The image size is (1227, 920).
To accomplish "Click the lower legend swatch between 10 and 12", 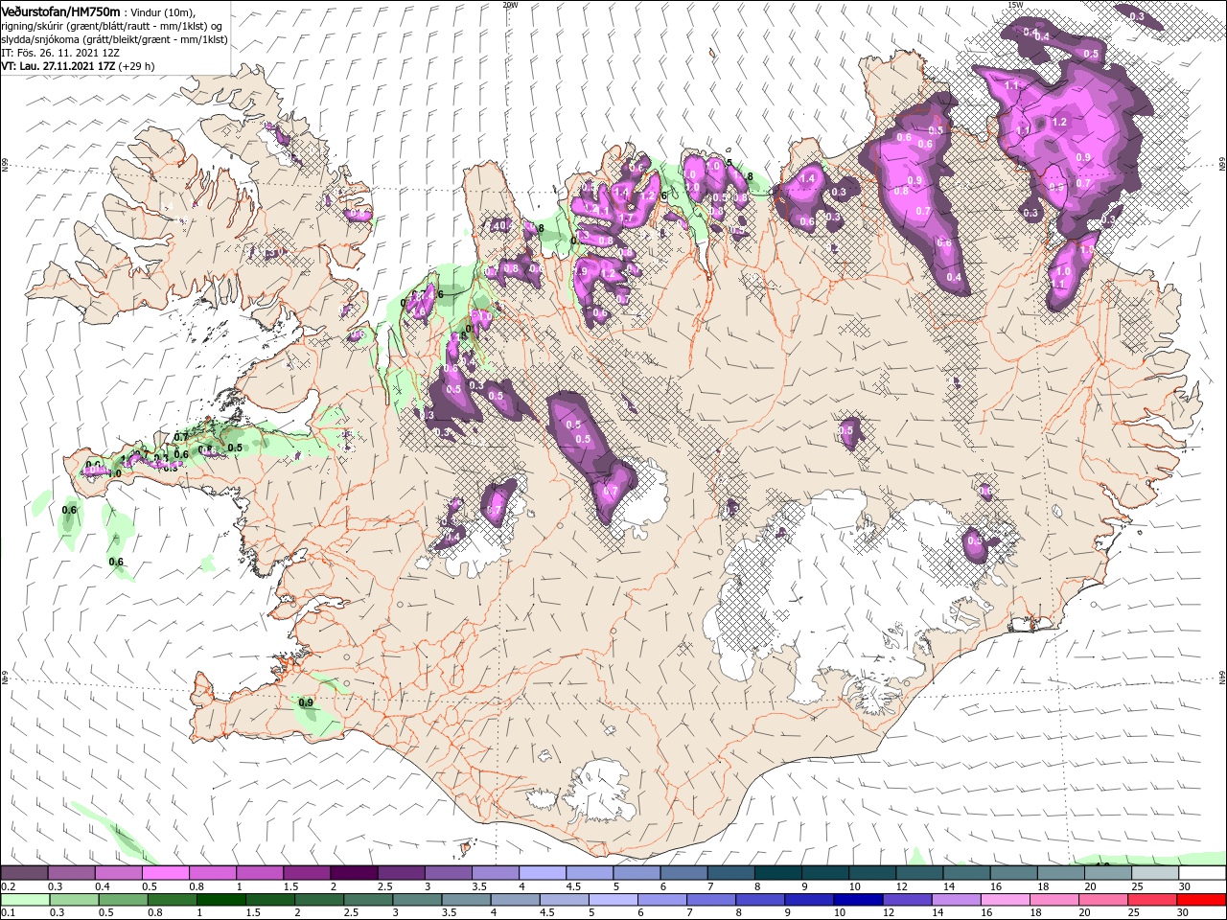I will click(x=860, y=899).
